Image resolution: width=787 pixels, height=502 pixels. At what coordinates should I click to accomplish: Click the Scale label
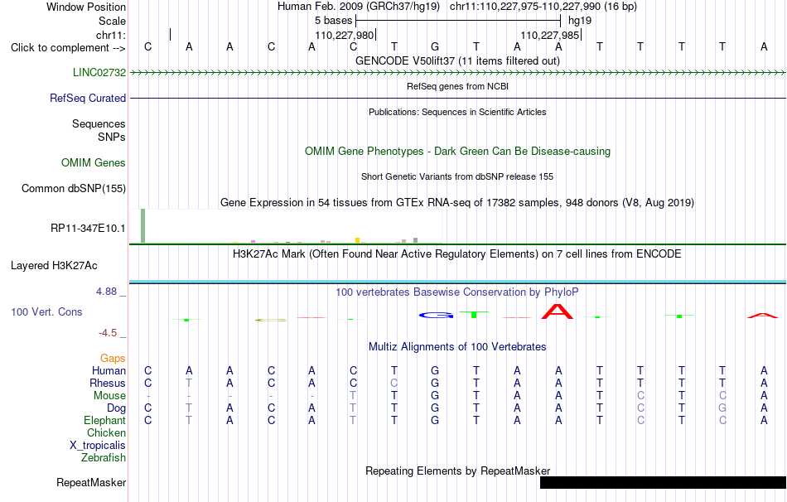113,21
